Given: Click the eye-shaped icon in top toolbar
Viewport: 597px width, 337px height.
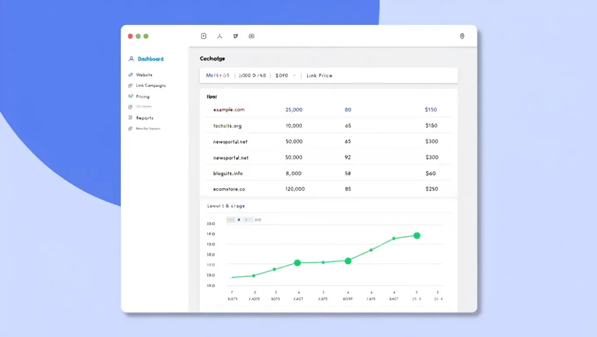Looking at the screenshot, I should 251,36.
